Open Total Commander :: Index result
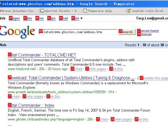The height and width of the screenshot is (126, 168). coord(31,105)
